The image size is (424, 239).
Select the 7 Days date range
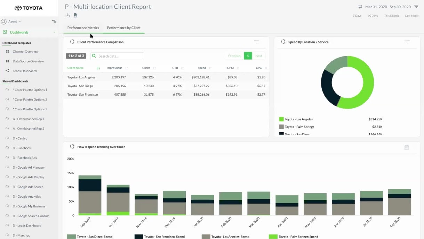[357, 16]
